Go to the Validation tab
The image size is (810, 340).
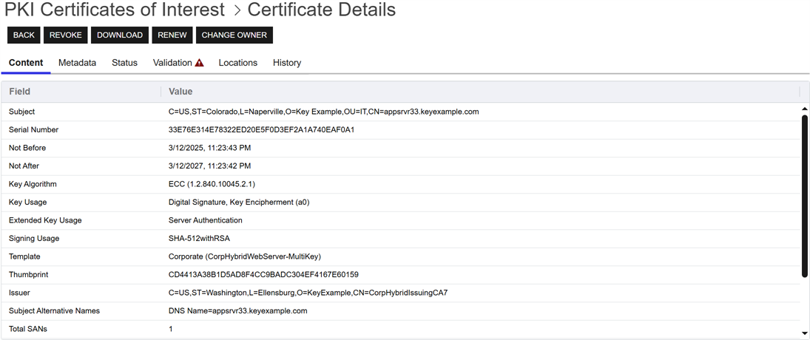pyautogui.click(x=172, y=63)
